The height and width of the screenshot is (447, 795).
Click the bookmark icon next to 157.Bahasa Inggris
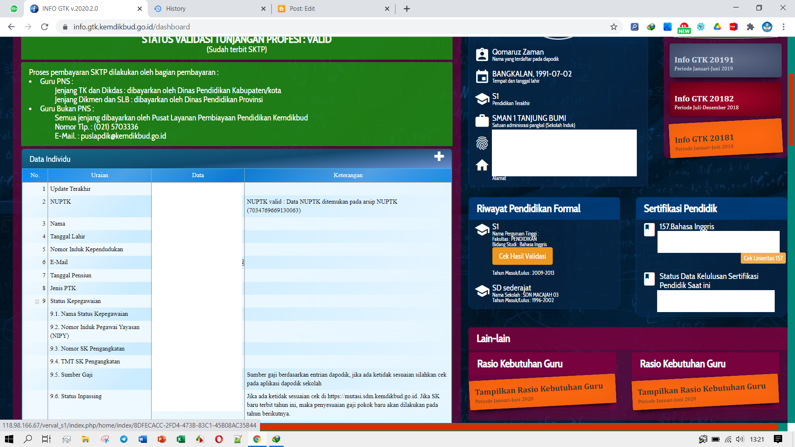click(649, 230)
